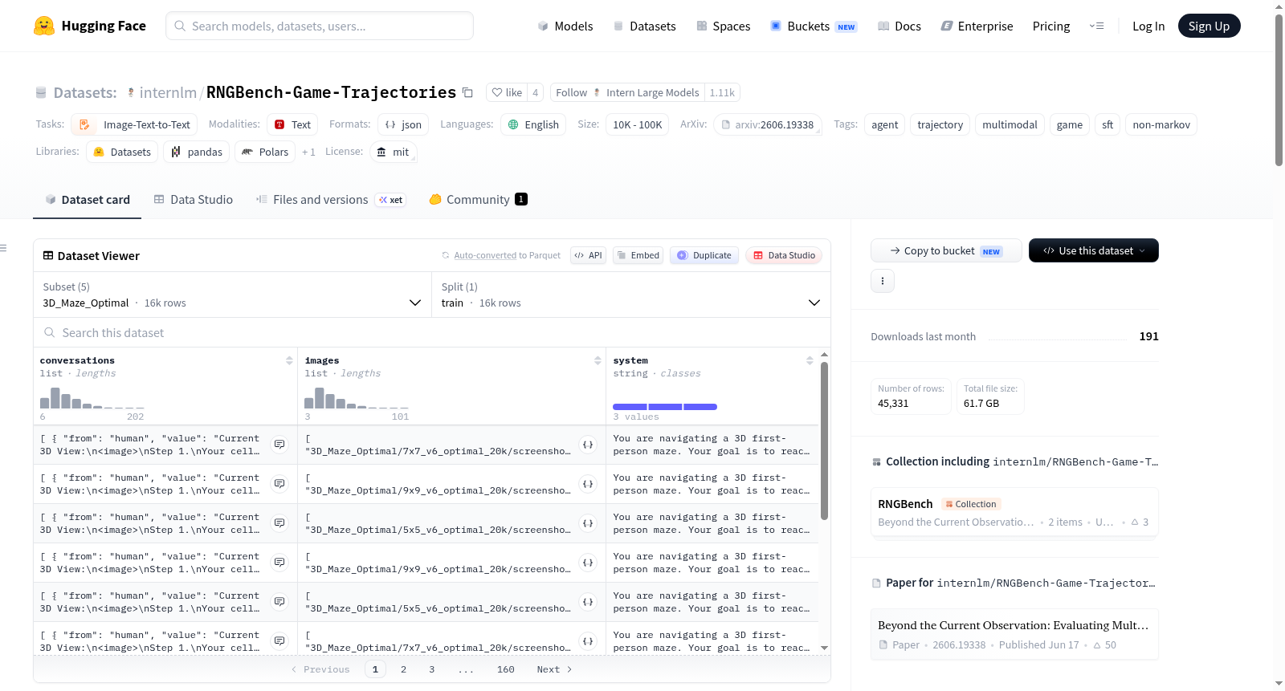
Task: Open the Use this dataset dropdown
Action: pos(1093,250)
